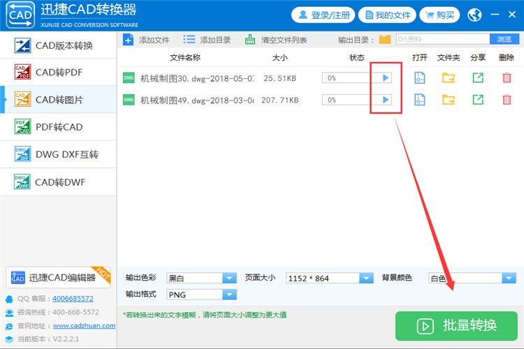Expand the 页面大小 dropdown showing 1152 * 864
This screenshot has width=524, height=349.
[x=366, y=278]
